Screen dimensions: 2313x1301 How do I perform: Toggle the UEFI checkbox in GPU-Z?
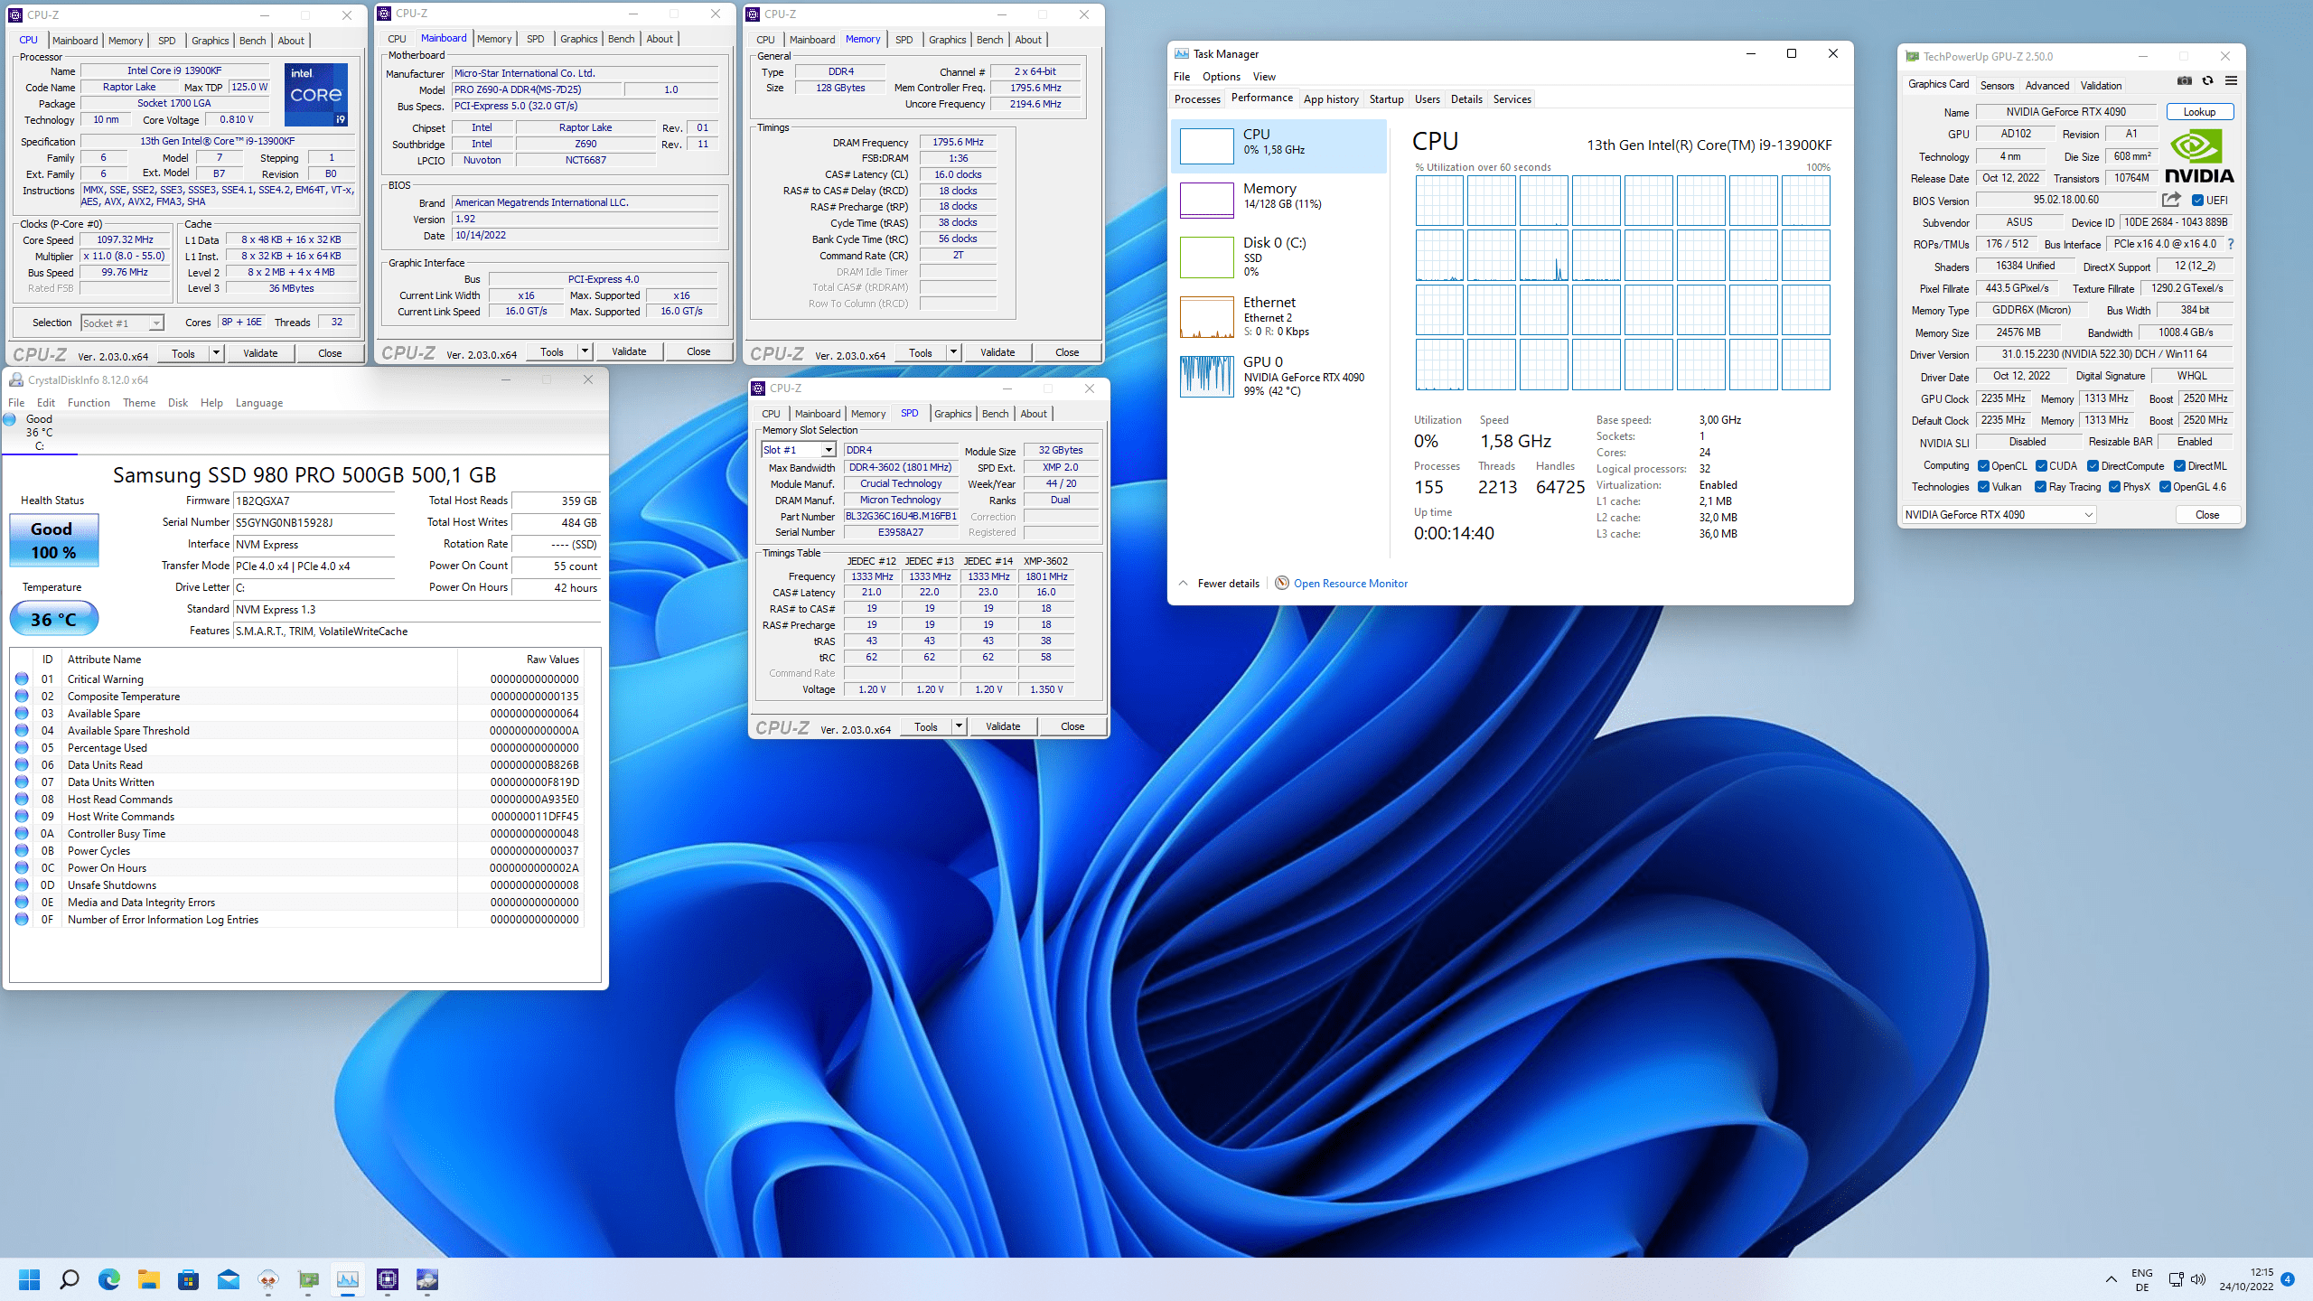[x=2197, y=201]
